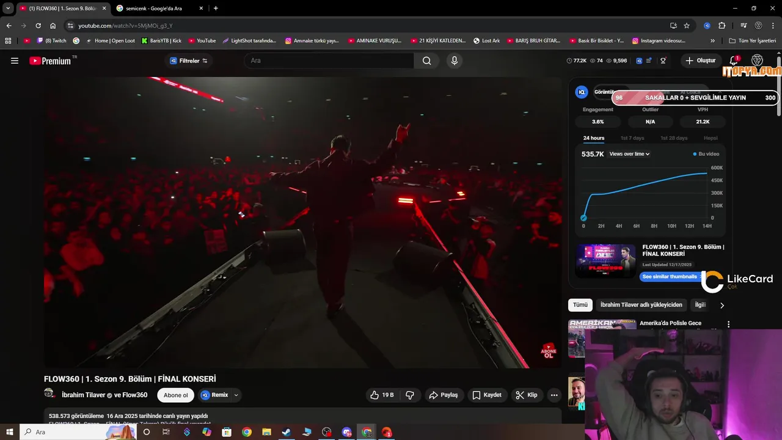Open a new Chrome tab with plus
The image size is (782, 440).
pos(216,9)
